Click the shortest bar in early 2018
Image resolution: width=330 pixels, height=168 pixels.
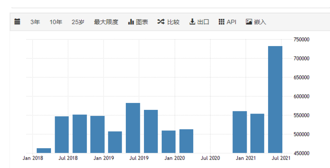pos(44,151)
